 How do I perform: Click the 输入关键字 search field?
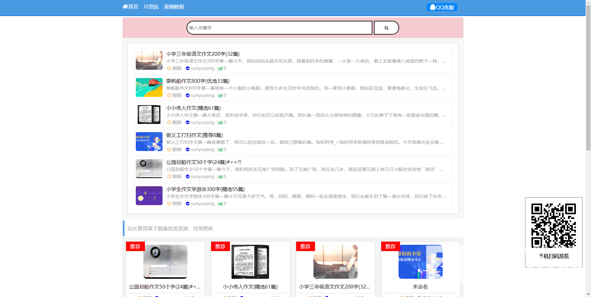point(279,28)
